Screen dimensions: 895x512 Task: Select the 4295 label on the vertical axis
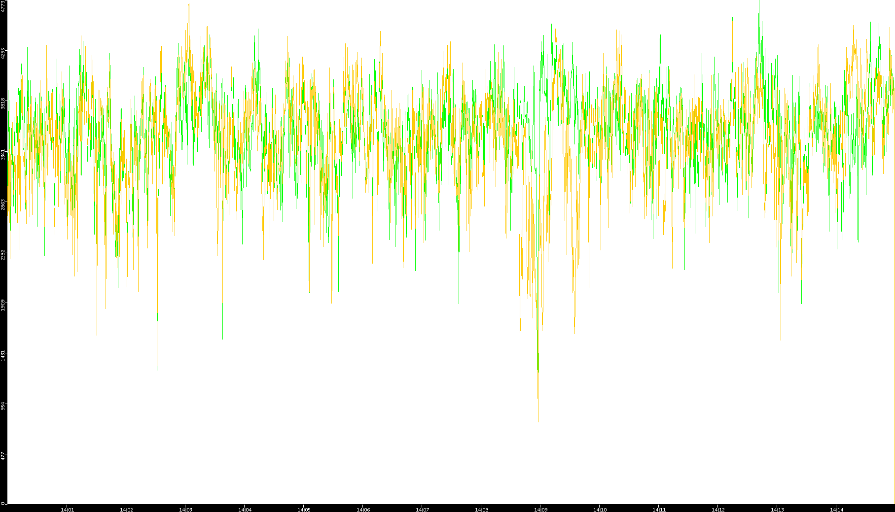click(x=3, y=53)
